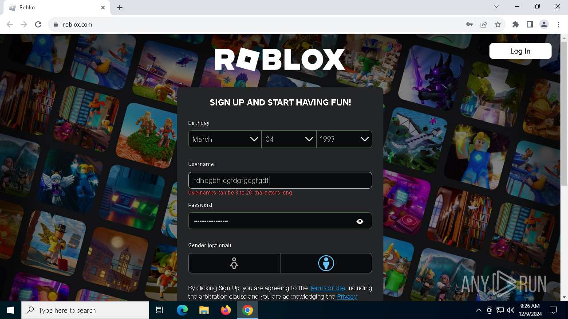Click the username length error message

[x=241, y=193]
